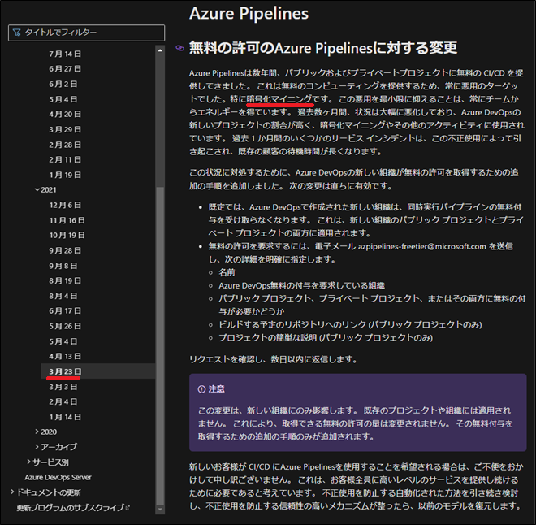This screenshot has height=525, width=536.
Task: Collapse the 2021 tree node
Action: [x=37, y=190]
